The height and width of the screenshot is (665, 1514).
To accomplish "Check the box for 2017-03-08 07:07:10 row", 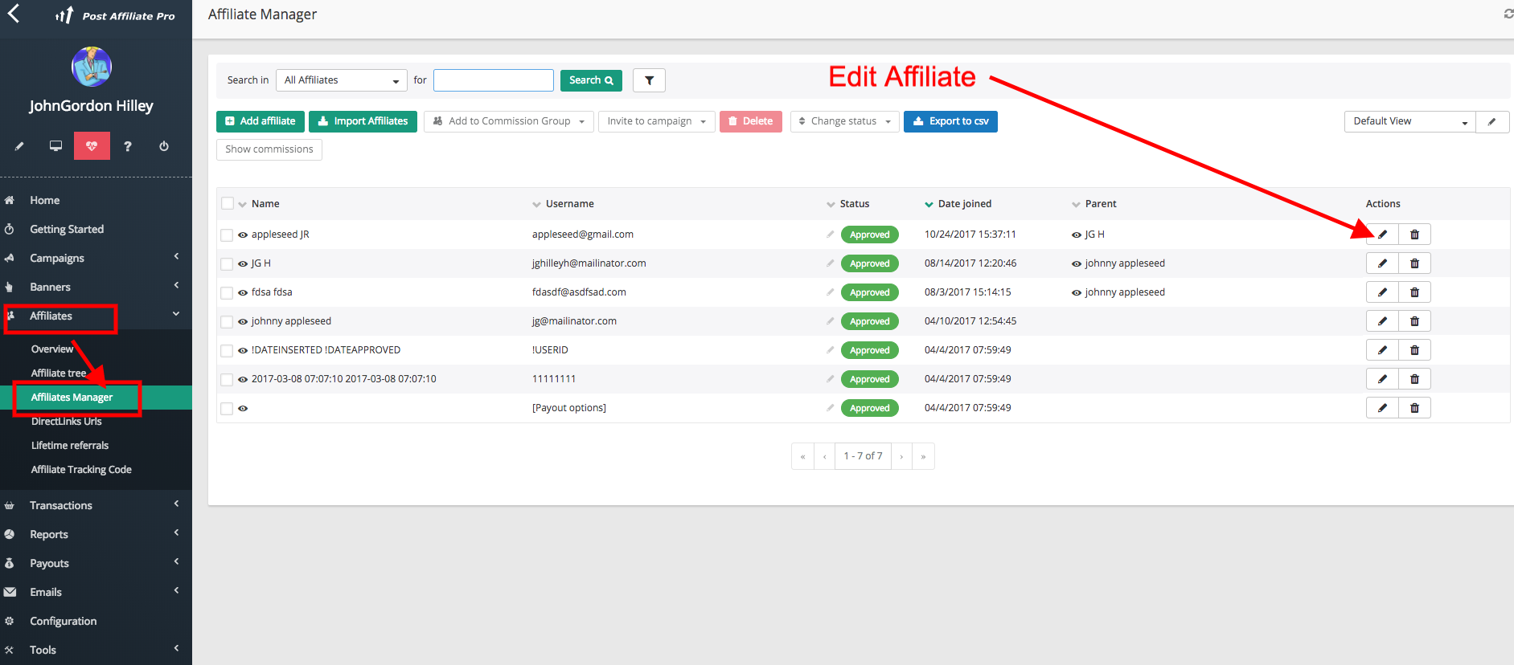I will pos(227,380).
